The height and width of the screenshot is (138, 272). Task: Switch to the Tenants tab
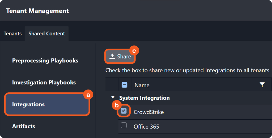(x=12, y=34)
